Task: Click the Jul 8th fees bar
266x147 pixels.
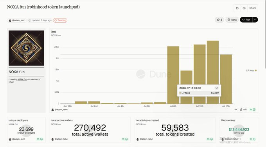Action: click(x=173, y=75)
